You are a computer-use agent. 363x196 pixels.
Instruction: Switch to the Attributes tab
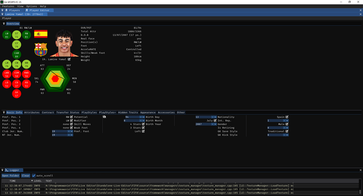click(x=32, y=113)
